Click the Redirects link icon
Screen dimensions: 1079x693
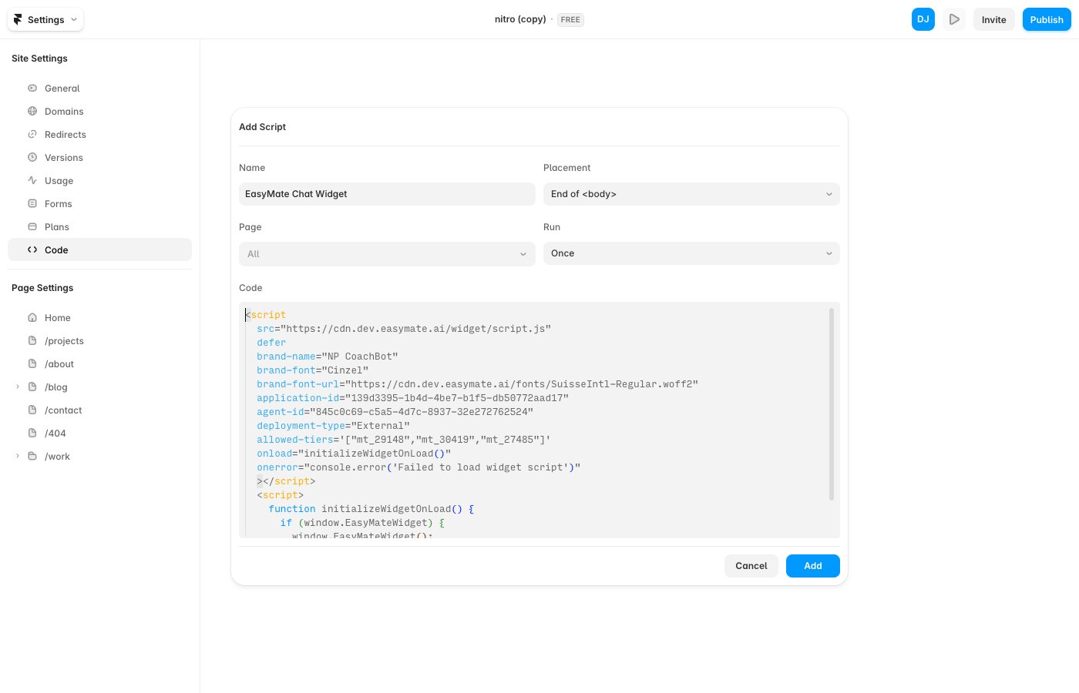click(32, 134)
